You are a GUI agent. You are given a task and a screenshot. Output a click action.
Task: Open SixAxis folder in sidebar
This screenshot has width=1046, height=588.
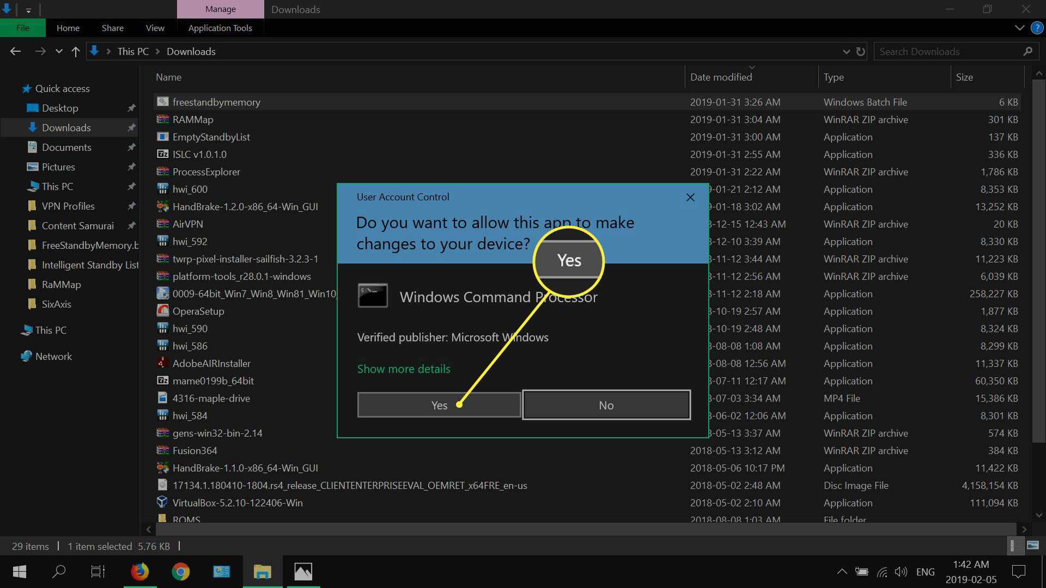point(56,304)
